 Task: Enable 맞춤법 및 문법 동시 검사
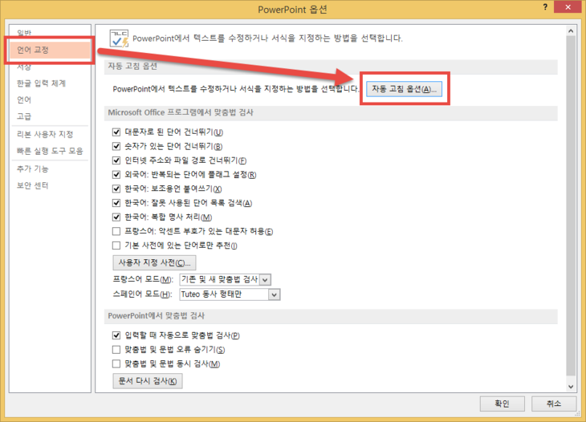[x=116, y=363]
